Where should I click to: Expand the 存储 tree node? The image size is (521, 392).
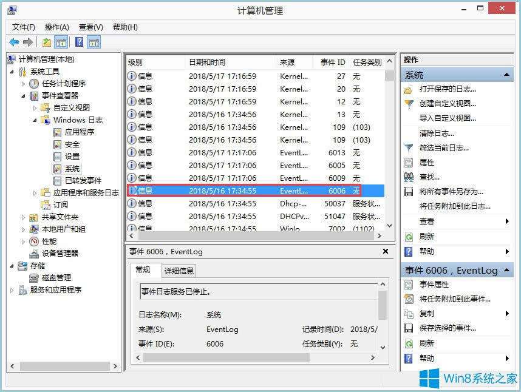click(12, 265)
